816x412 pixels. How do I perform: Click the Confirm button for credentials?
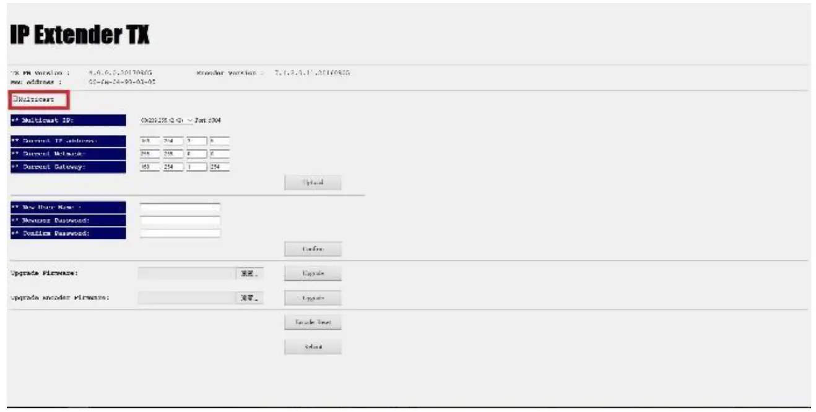click(x=313, y=249)
